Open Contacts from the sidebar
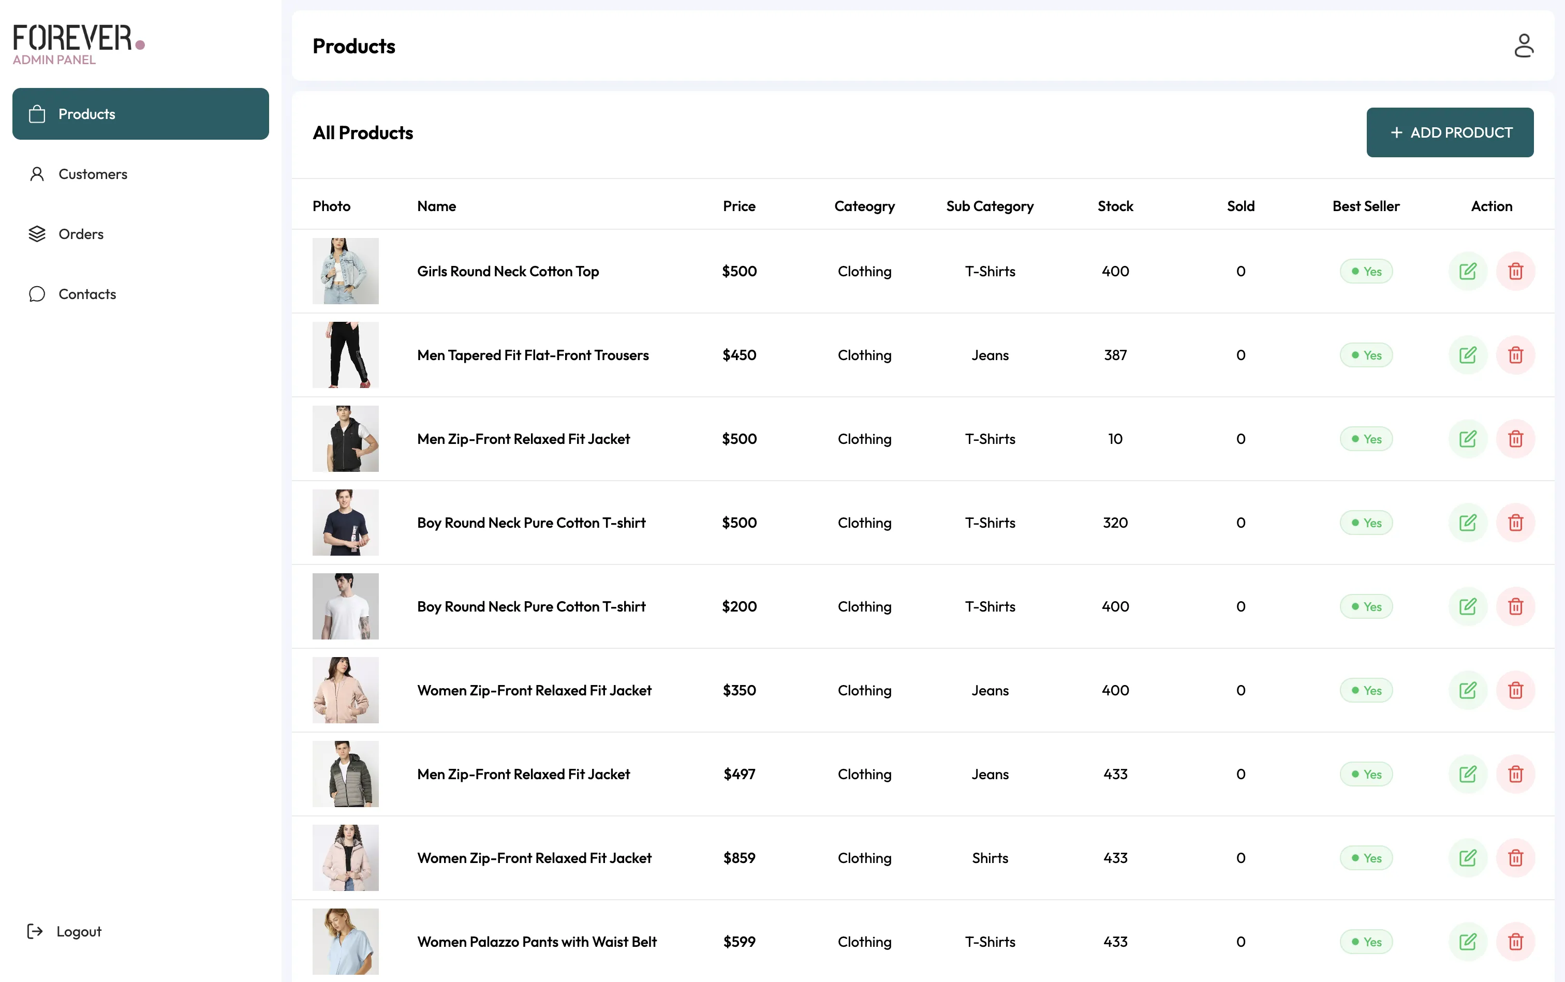The width and height of the screenshot is (1565, 982). click(87, 294)
